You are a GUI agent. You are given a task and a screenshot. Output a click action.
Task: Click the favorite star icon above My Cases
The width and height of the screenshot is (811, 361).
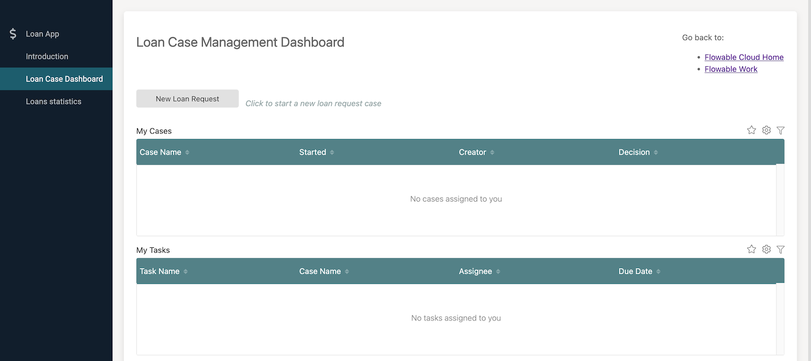[x=751, y=130]
